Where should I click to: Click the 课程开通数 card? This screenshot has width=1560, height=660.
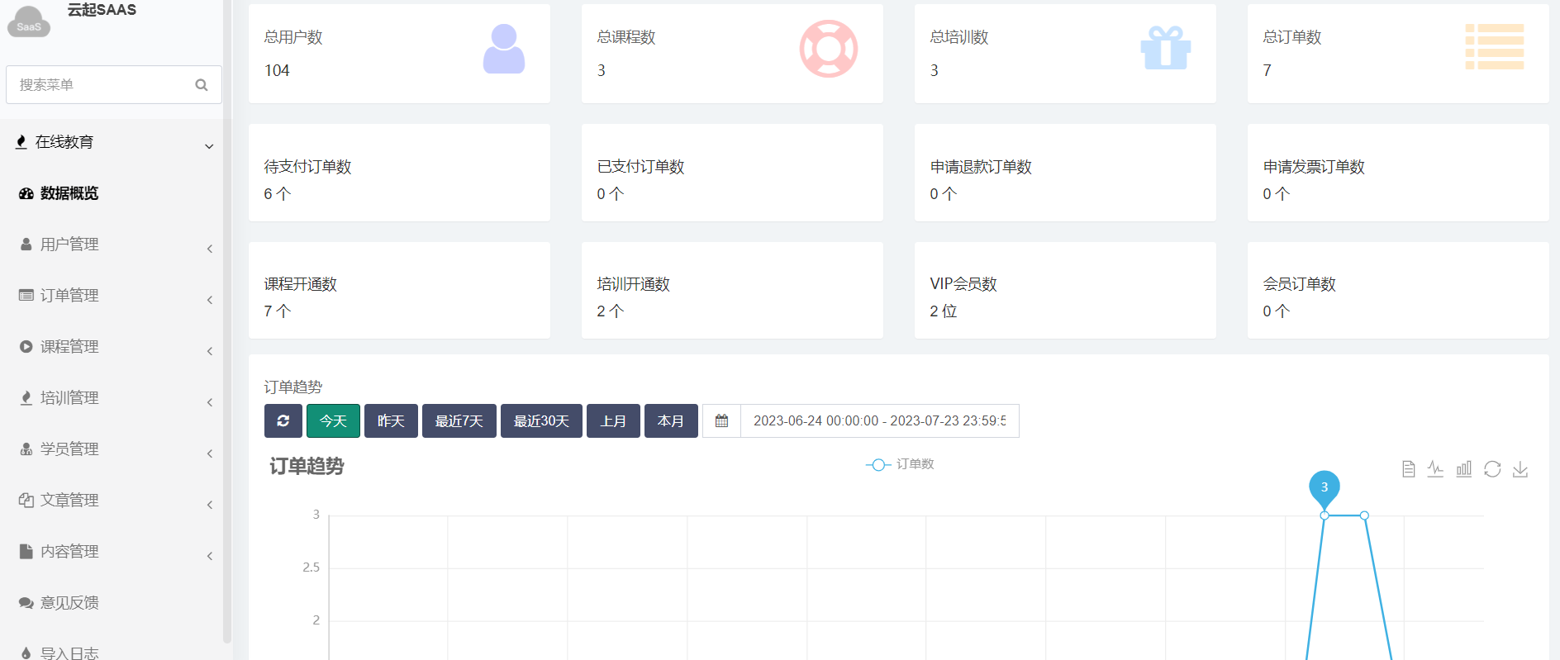point(399,290)
